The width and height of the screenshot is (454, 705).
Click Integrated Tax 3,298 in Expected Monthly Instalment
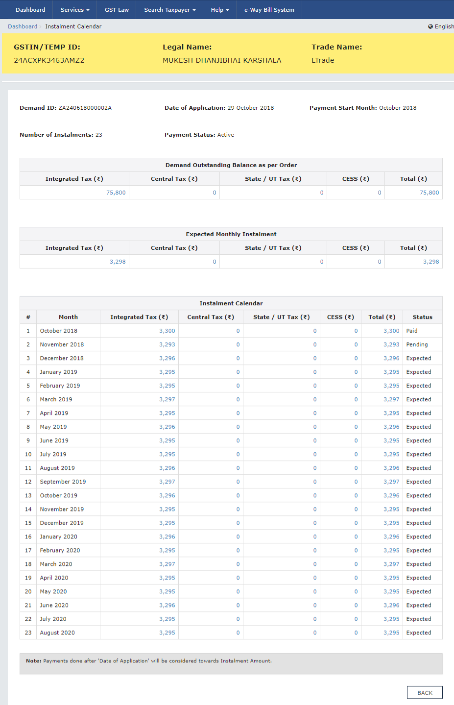(x=118, y=262)
